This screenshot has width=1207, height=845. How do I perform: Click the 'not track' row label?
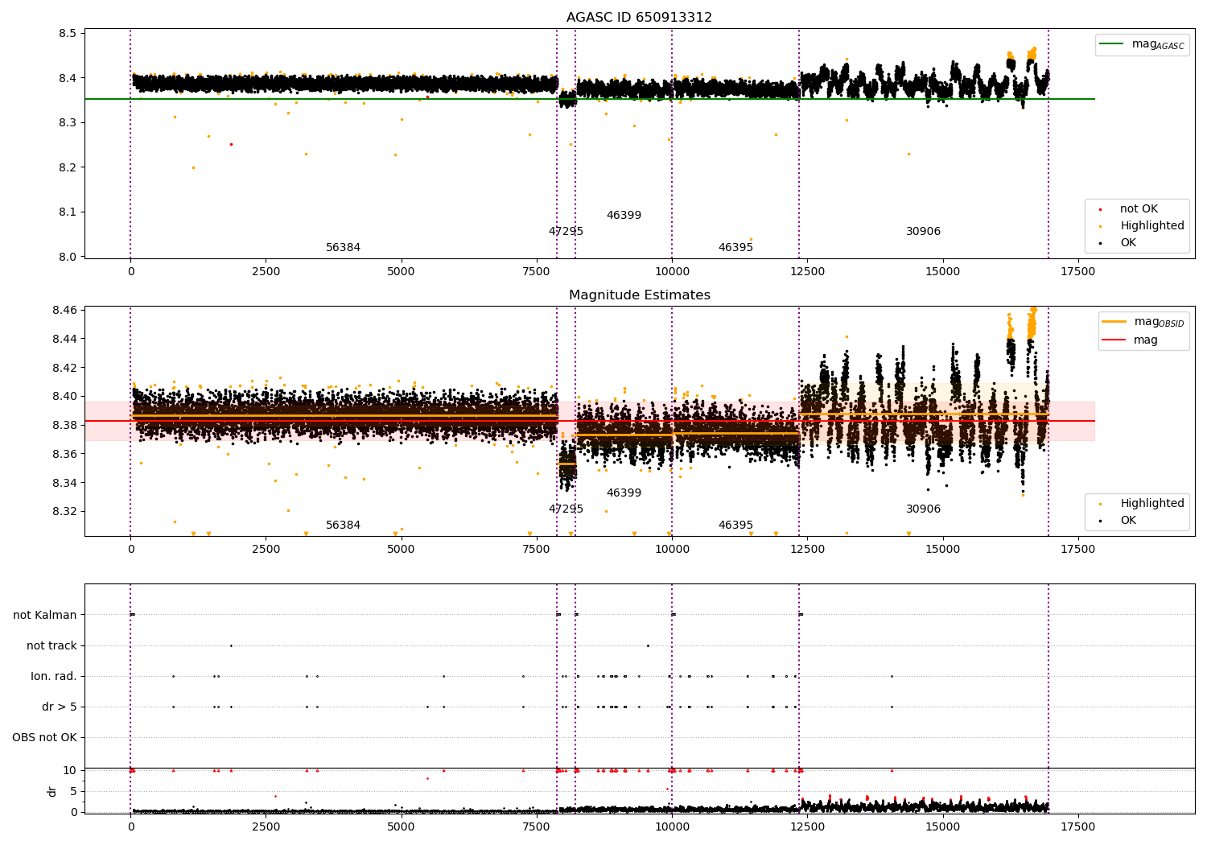[x=51, y=646]
